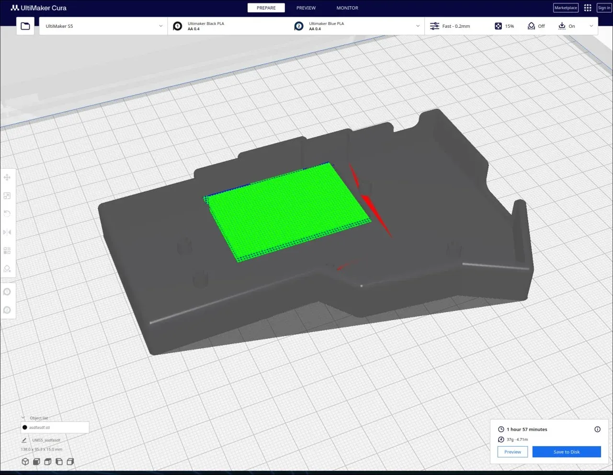The image size is (613, 475).
Task: Open file using the folder icon
Action: click(25, 26)
